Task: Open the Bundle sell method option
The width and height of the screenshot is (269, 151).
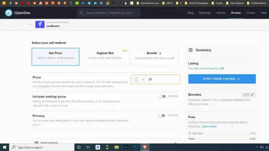Action: pos(155,57)
